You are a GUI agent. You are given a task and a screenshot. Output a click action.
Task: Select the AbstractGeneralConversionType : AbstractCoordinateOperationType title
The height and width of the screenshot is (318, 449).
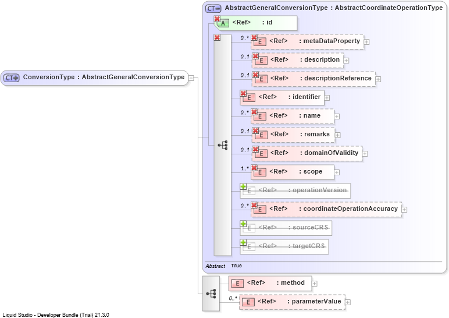point(334,8)
